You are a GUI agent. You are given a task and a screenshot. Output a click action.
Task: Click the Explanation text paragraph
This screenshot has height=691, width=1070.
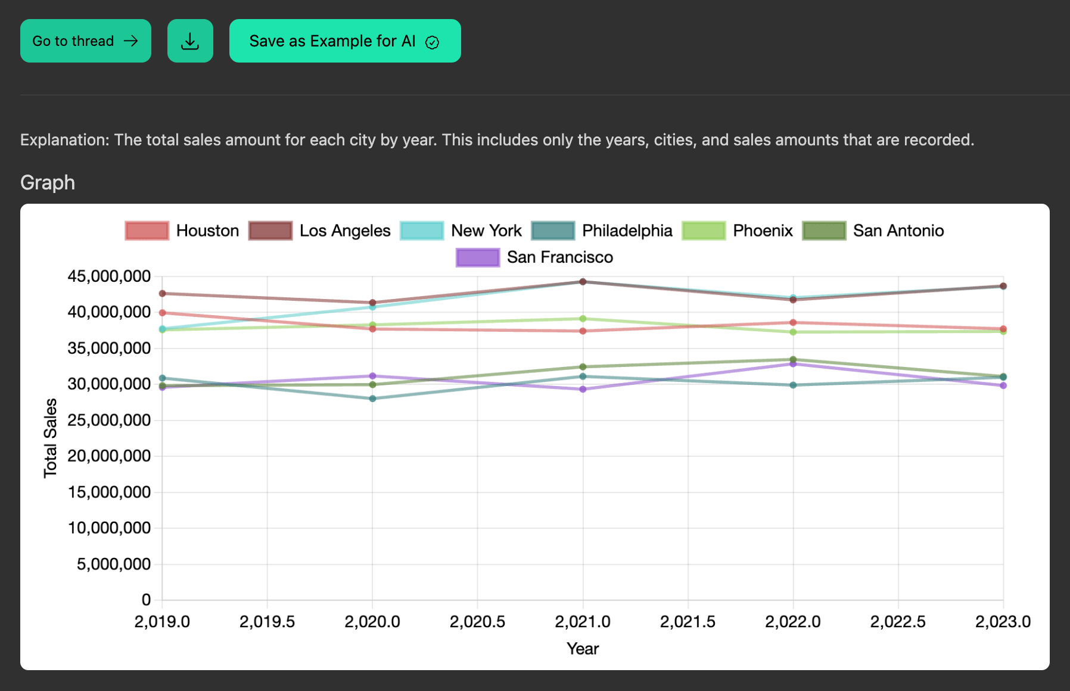pyautogui.click(x=497, y=140)
